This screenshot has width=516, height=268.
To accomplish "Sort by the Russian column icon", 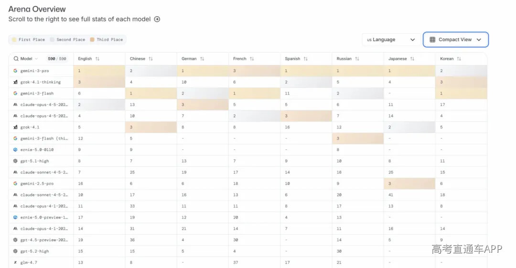I will coord(357,59).
